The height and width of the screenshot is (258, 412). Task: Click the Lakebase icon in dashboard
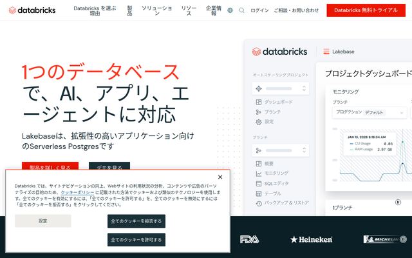coord(326,52)
